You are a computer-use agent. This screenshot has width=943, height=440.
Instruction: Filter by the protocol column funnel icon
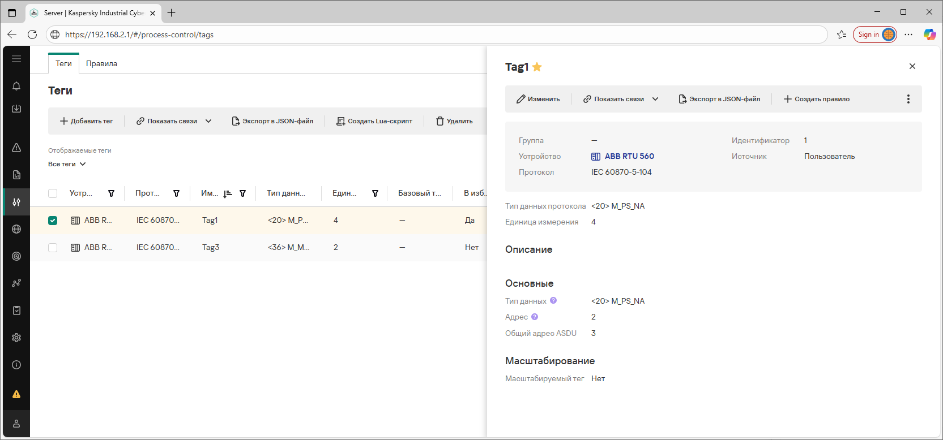[x=176, y=193]
